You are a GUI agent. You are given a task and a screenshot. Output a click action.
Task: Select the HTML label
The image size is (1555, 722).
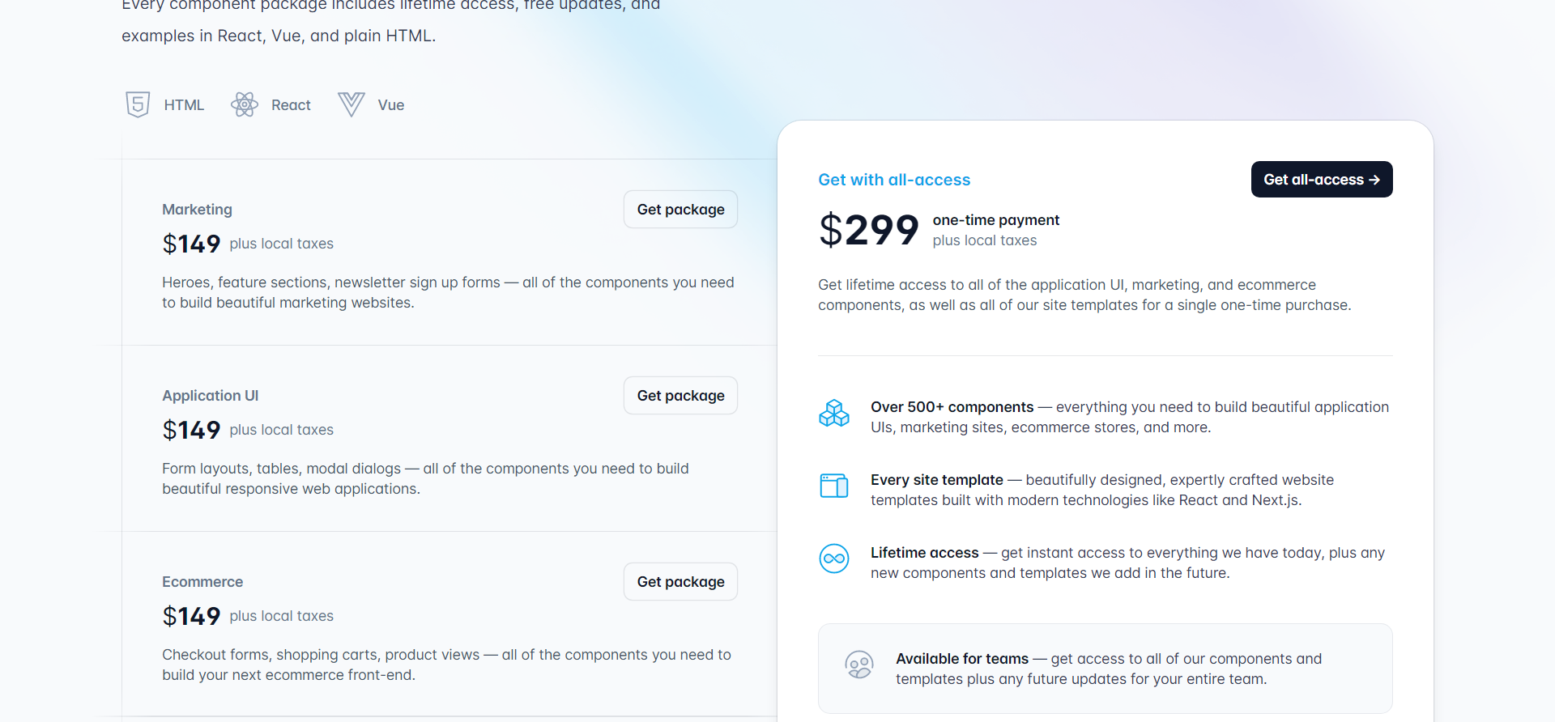click(x=184, y=105)
